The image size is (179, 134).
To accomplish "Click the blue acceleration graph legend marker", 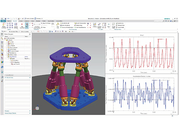I will (x=154, y=80).
